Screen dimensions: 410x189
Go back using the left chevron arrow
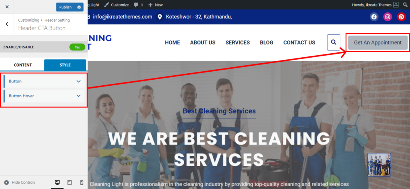click(7, 24)
